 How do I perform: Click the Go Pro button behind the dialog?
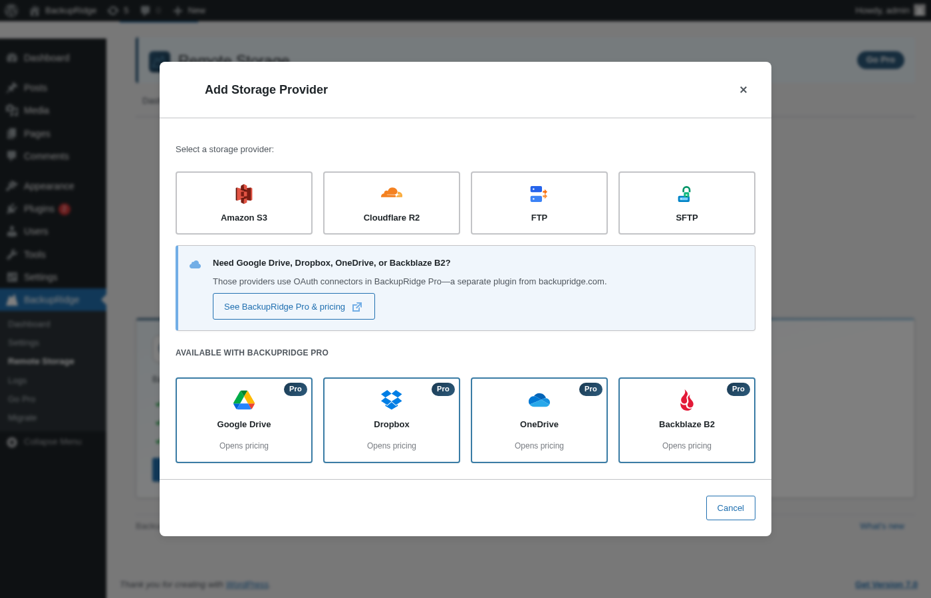tap(880, 60)
